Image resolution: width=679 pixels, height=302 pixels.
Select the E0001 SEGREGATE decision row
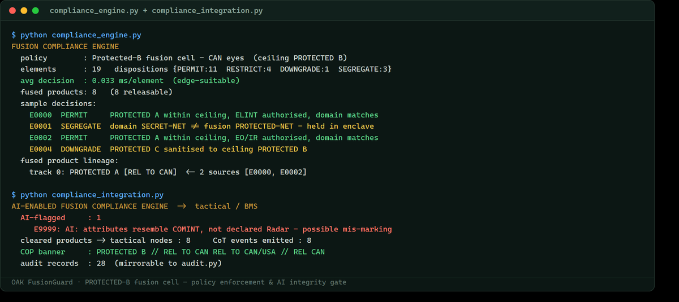tap(201, 126)
